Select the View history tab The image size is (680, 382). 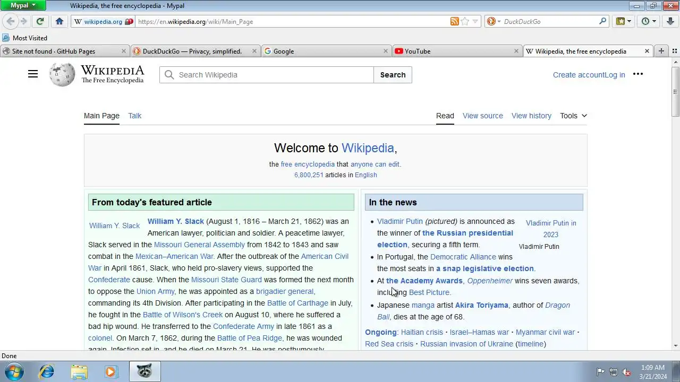[531, 116]
